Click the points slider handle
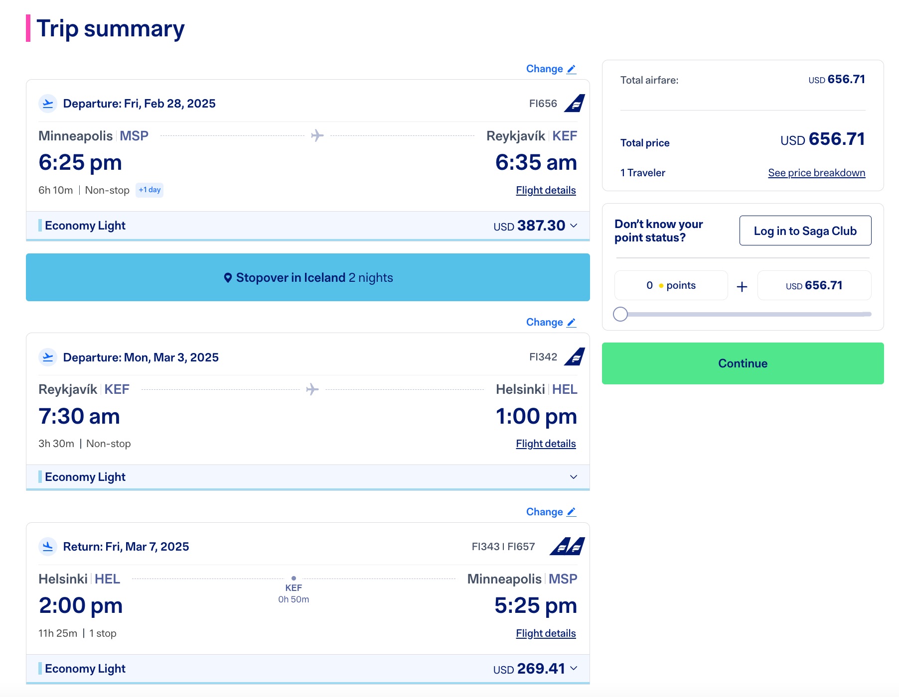Image resolution: width=899 pixels, height=697 pixels. 621,314
